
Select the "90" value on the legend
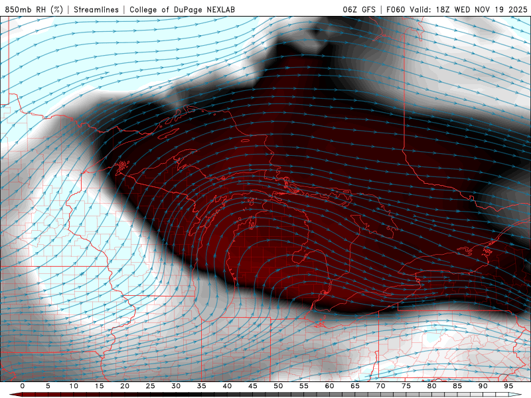click(483, 386)
